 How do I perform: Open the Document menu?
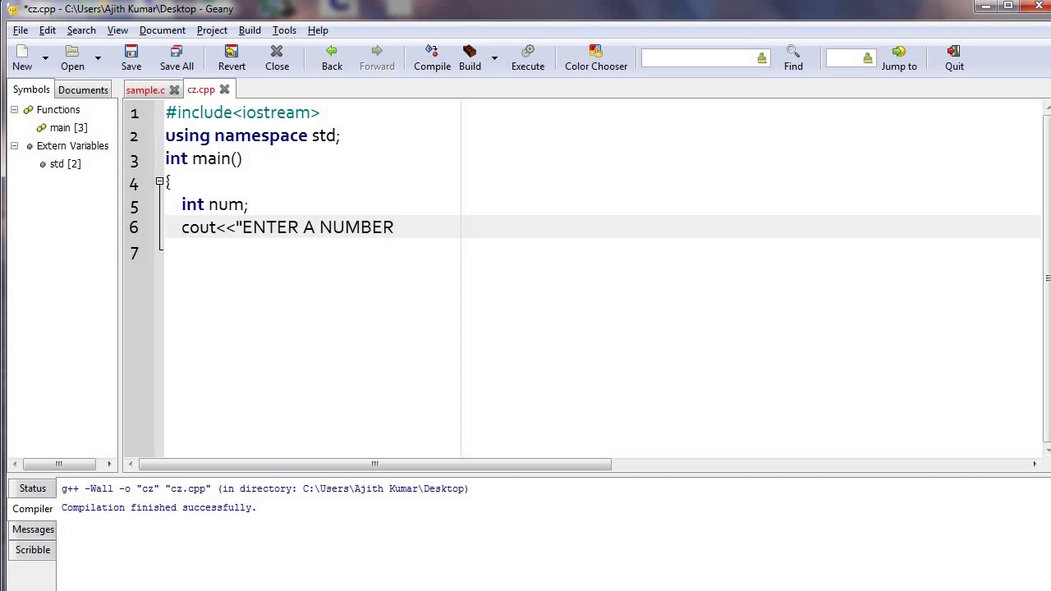coord(163,30)
